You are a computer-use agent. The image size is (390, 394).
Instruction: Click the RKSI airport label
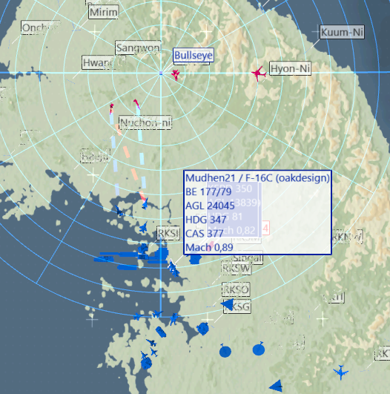pyautogui.click(x=168, y=233)
